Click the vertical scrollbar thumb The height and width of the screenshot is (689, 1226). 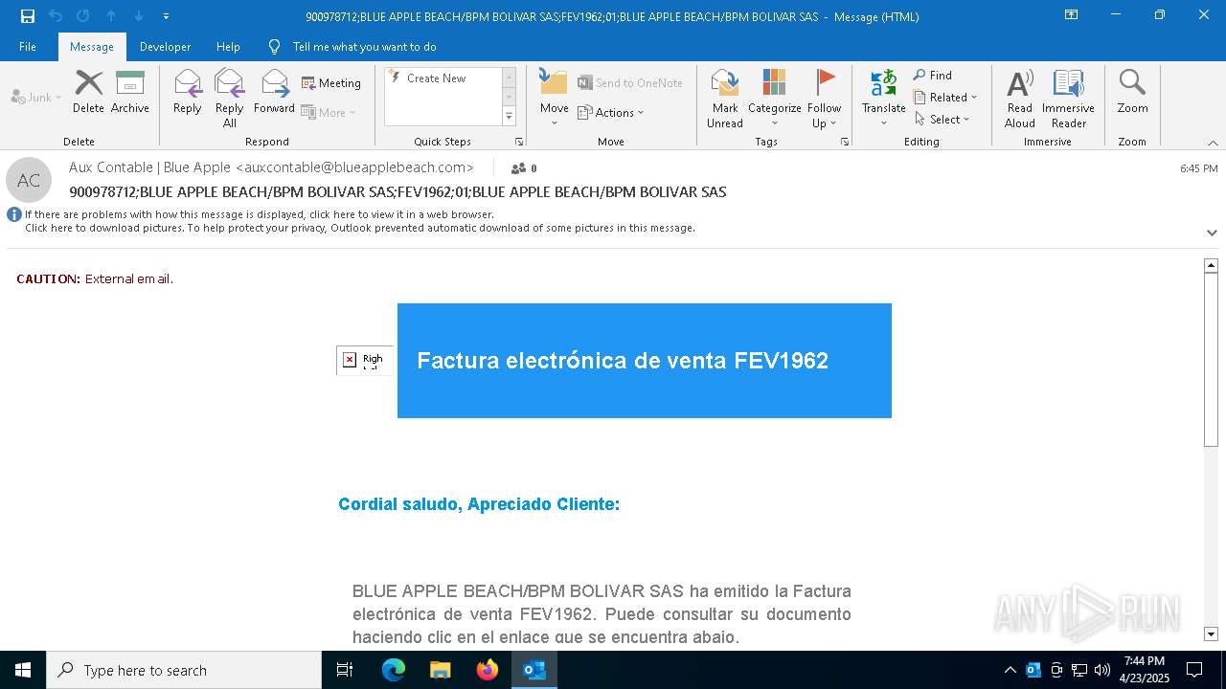click(1211, 360)
